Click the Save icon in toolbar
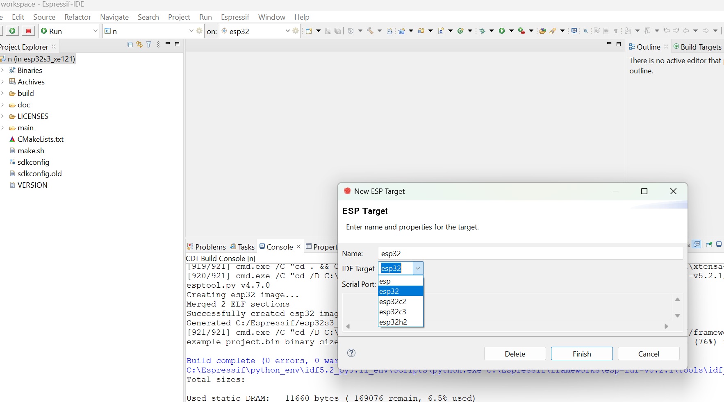724x402 pixels. (328, 31)
